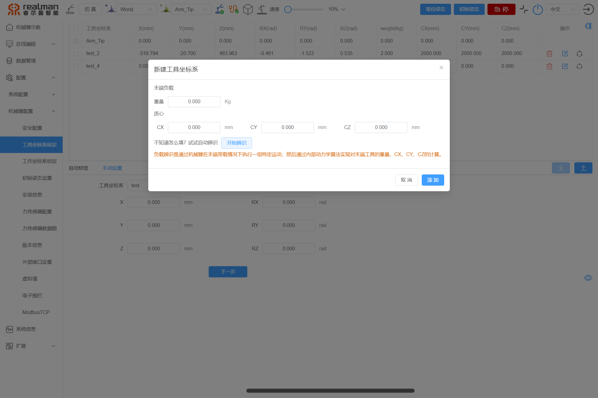The height and width of the screenshot is (398, 598).
Task: Click the horizontal scrollbar at bottom
Action: pos(330,391)
